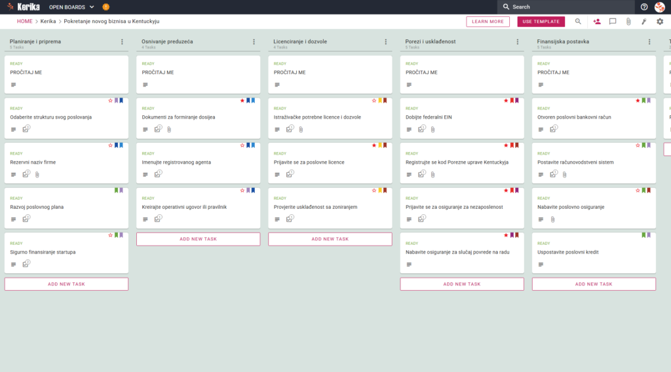Click green tag on Uspostavite poslovni kredit
671x372 pixels.
[x=643, y=235]
